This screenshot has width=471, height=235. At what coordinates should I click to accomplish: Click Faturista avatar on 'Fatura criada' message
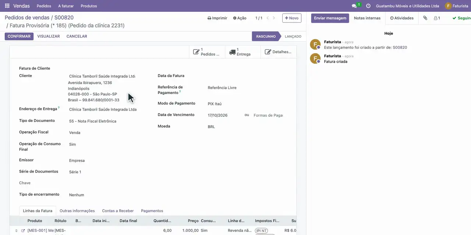tap(315, 58)
